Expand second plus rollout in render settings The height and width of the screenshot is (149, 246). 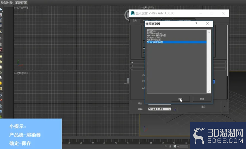coord(132,66)
